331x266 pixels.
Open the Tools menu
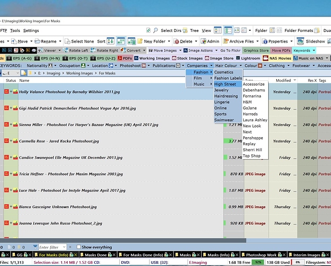tap(15, 30)
